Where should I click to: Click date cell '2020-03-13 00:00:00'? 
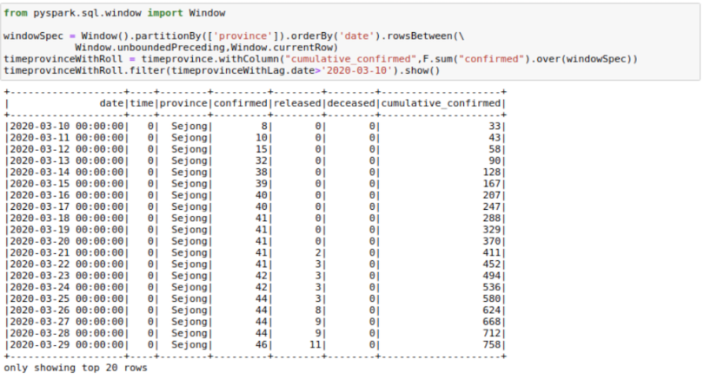point(66,160)
